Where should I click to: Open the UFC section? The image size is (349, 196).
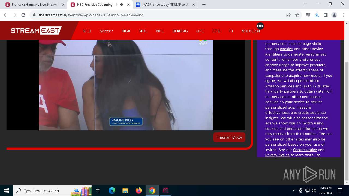[x=200, y=31]
